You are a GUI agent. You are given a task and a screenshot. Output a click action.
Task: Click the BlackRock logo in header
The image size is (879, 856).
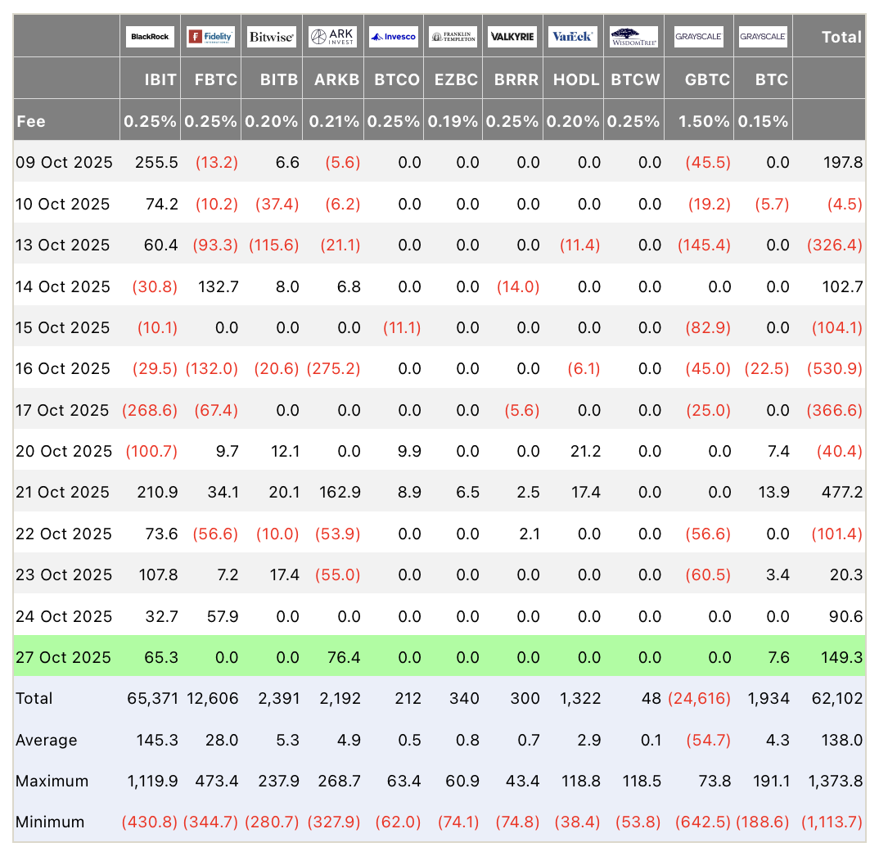150,37
